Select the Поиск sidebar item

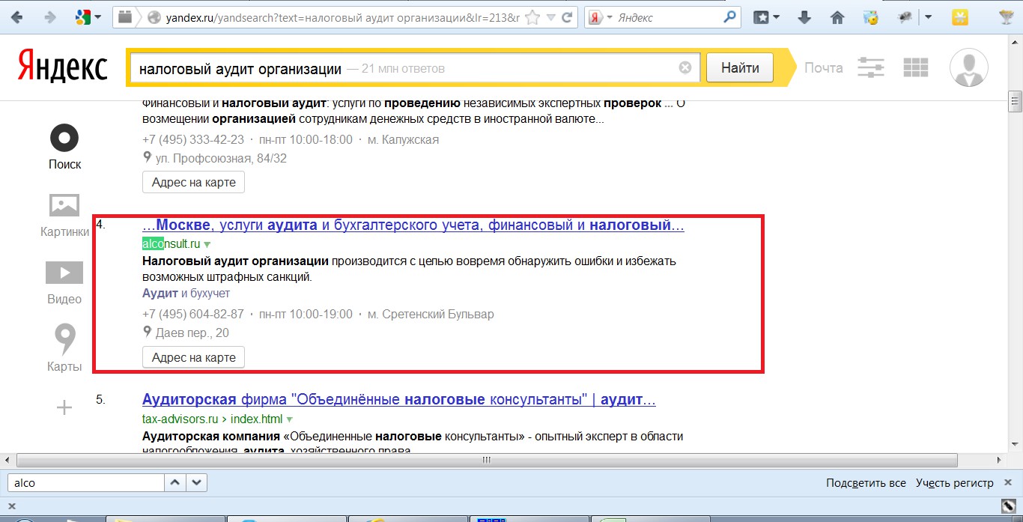64,148
